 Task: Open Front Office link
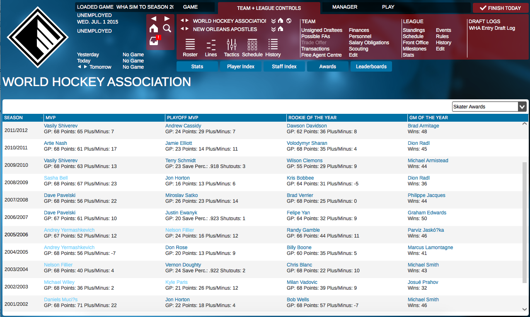416,43
